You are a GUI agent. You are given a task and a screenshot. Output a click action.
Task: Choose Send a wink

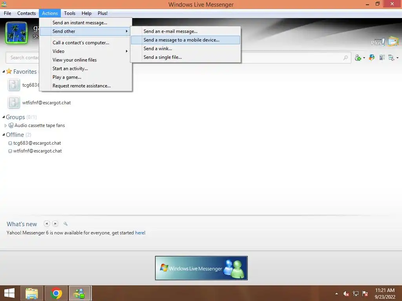[185, 49]
